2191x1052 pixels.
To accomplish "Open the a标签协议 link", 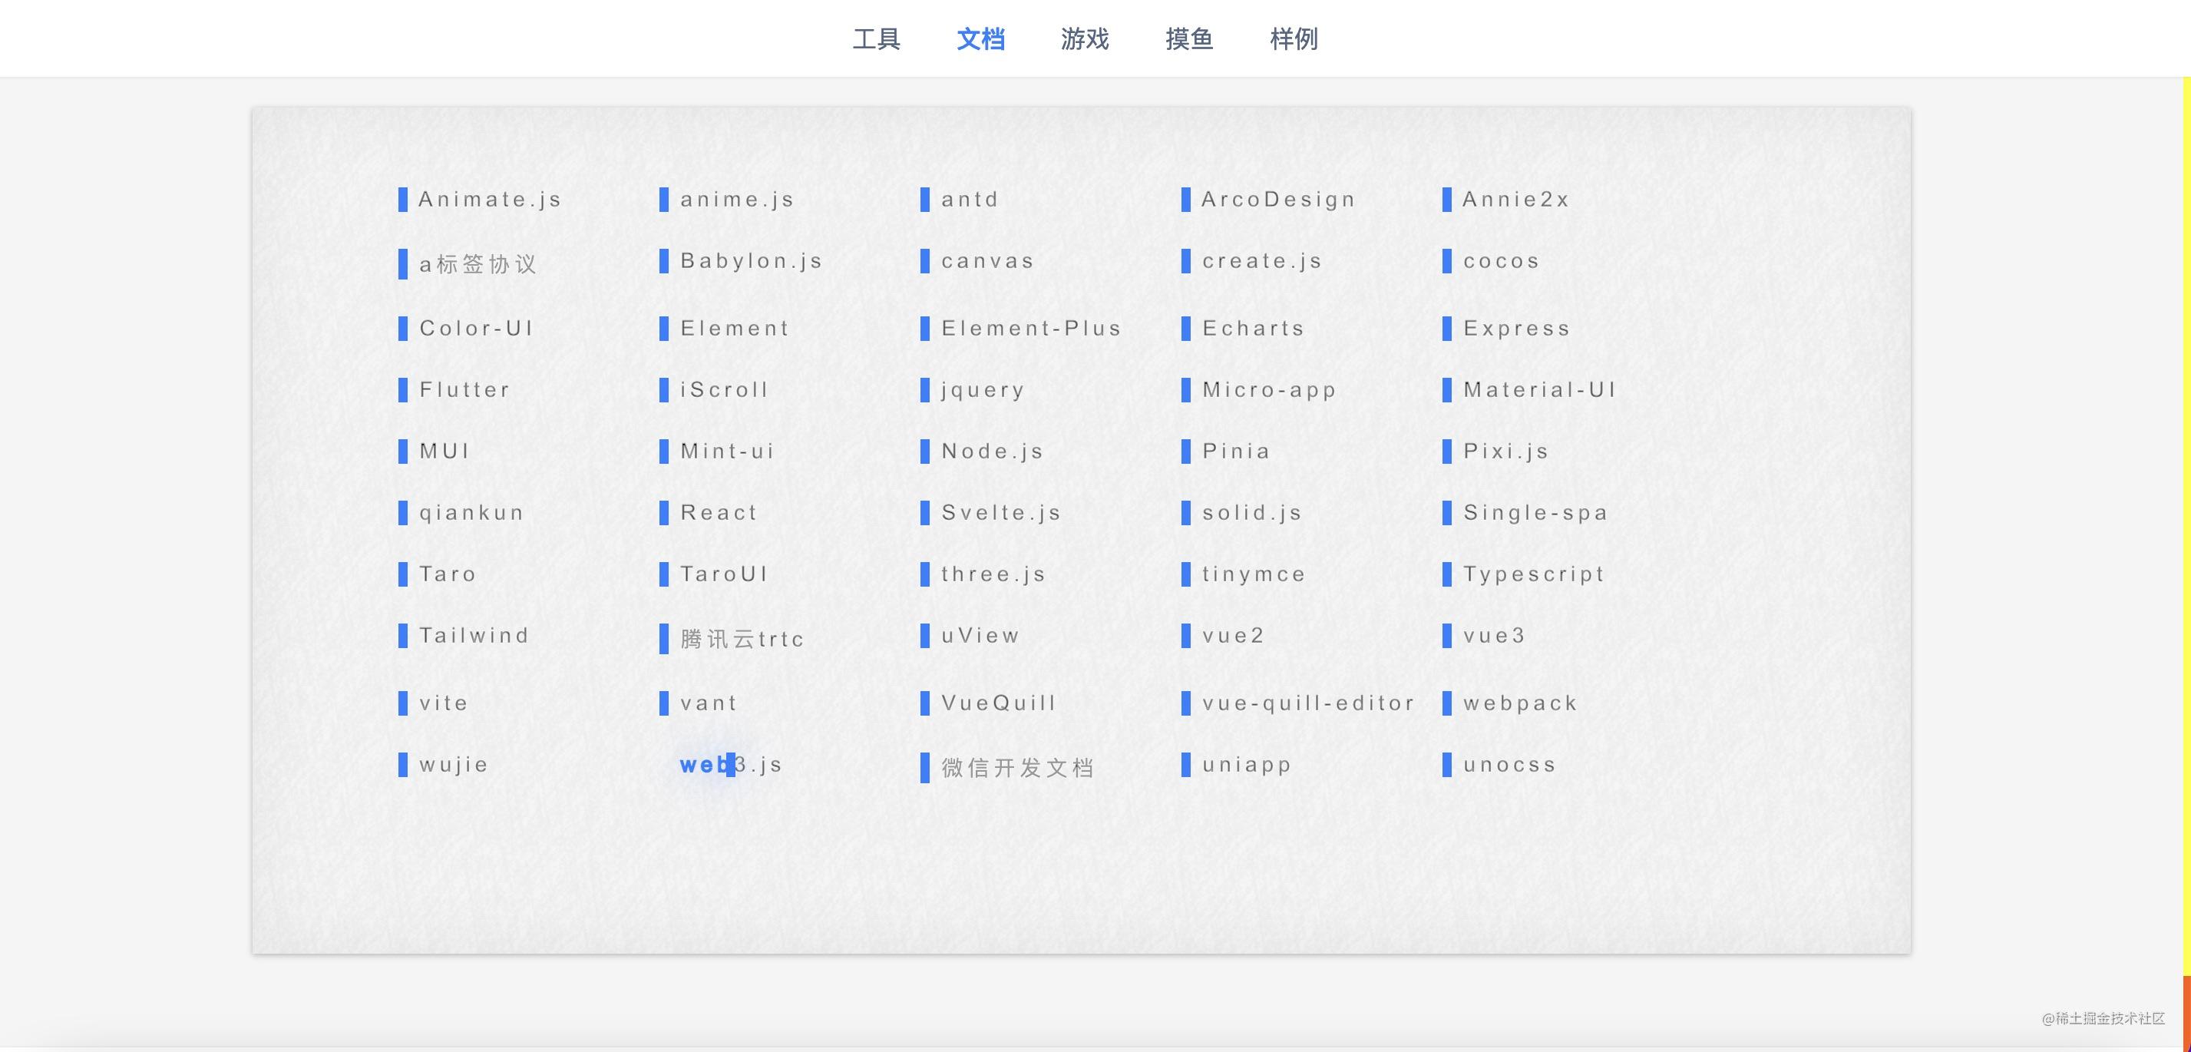I will click(478, 264).
